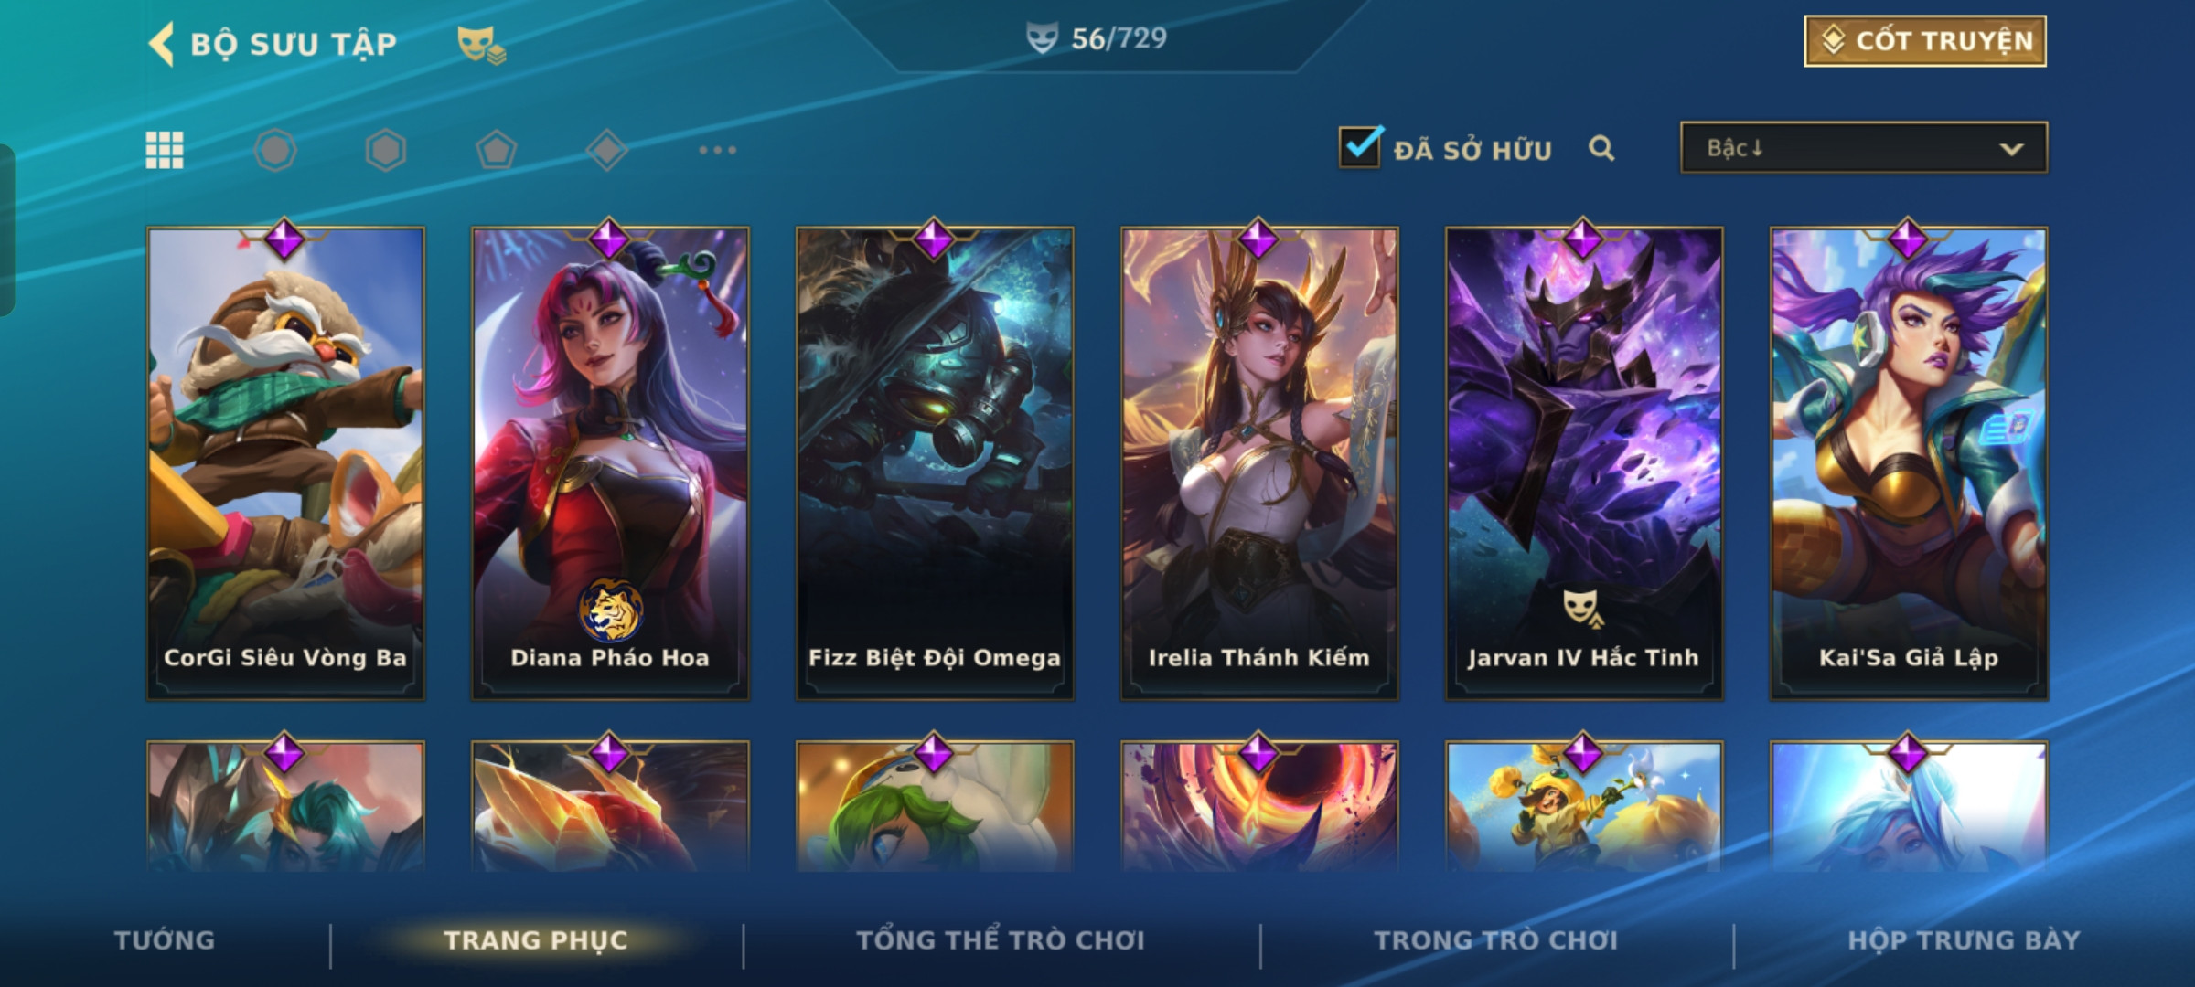Screen dimensions: 2195x987
Task: Filter by the pentagon rarity icon
Action: pyautogui.click(x=497, y=150)
